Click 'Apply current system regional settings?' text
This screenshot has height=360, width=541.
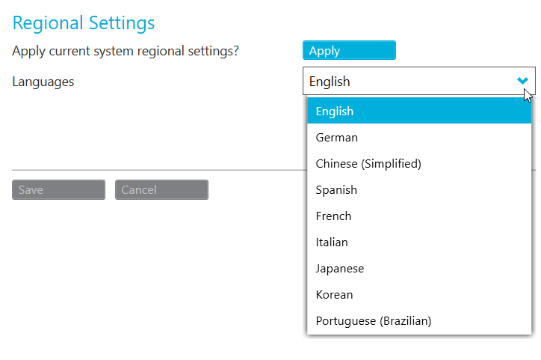(x=126, y=51)
